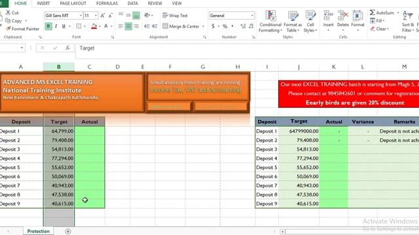Open the Name Box dropdown
Image resolution: width=419 pixels, height=235 pixels.
click(22, 48)
